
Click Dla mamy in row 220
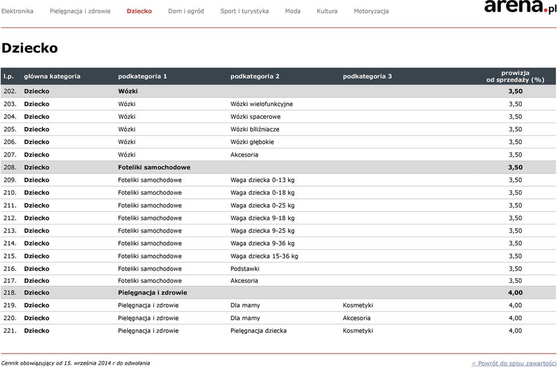tap(245, 318)
